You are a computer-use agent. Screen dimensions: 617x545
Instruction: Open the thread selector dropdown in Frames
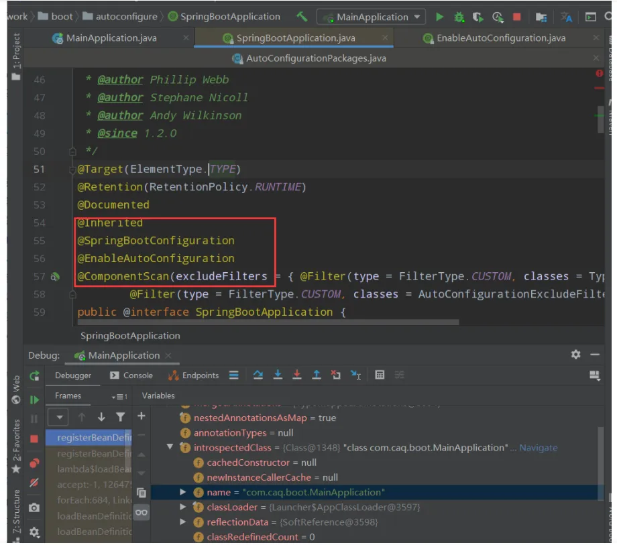(60, 417)
